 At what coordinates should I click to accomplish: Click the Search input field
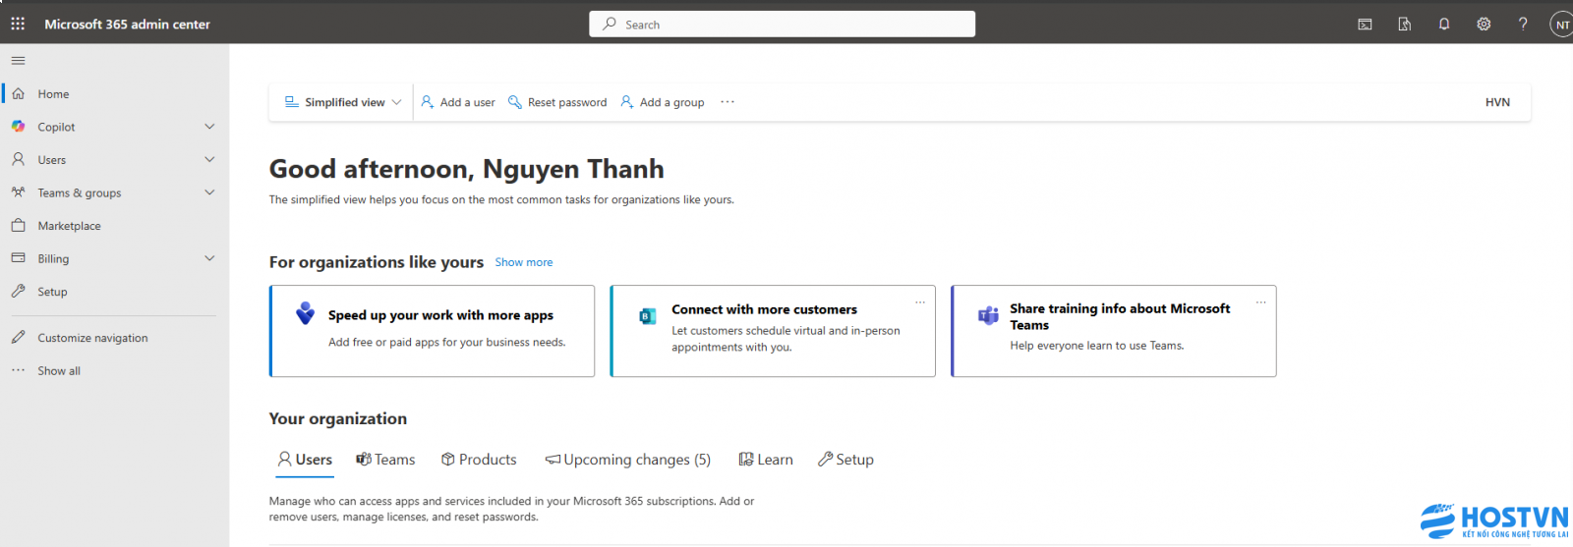tap(783, 24)
